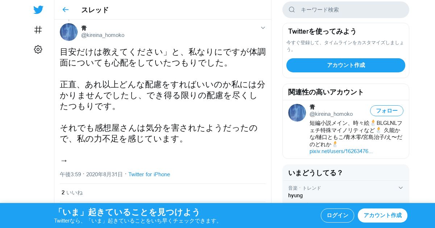Click the アカウント作成 button in sidebar
Viewport: 435px width, 228px height.
346,65
